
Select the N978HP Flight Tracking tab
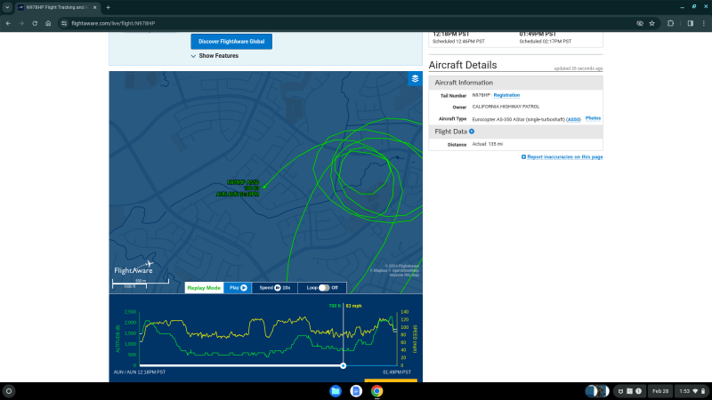tap(58, 7)
